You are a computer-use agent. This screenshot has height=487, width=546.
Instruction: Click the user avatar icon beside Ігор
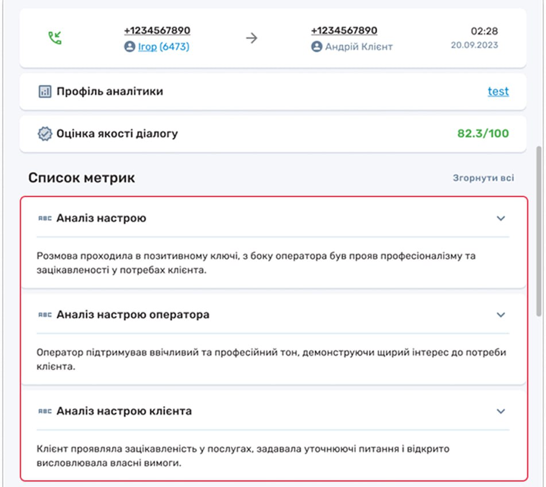pos(130,47)
